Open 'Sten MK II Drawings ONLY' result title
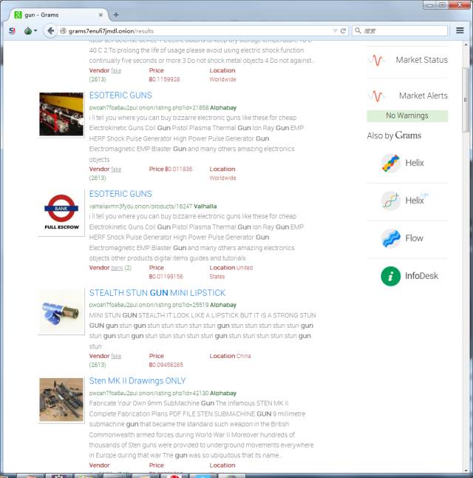This screenshot has width=473, height=478. point(137,381)
